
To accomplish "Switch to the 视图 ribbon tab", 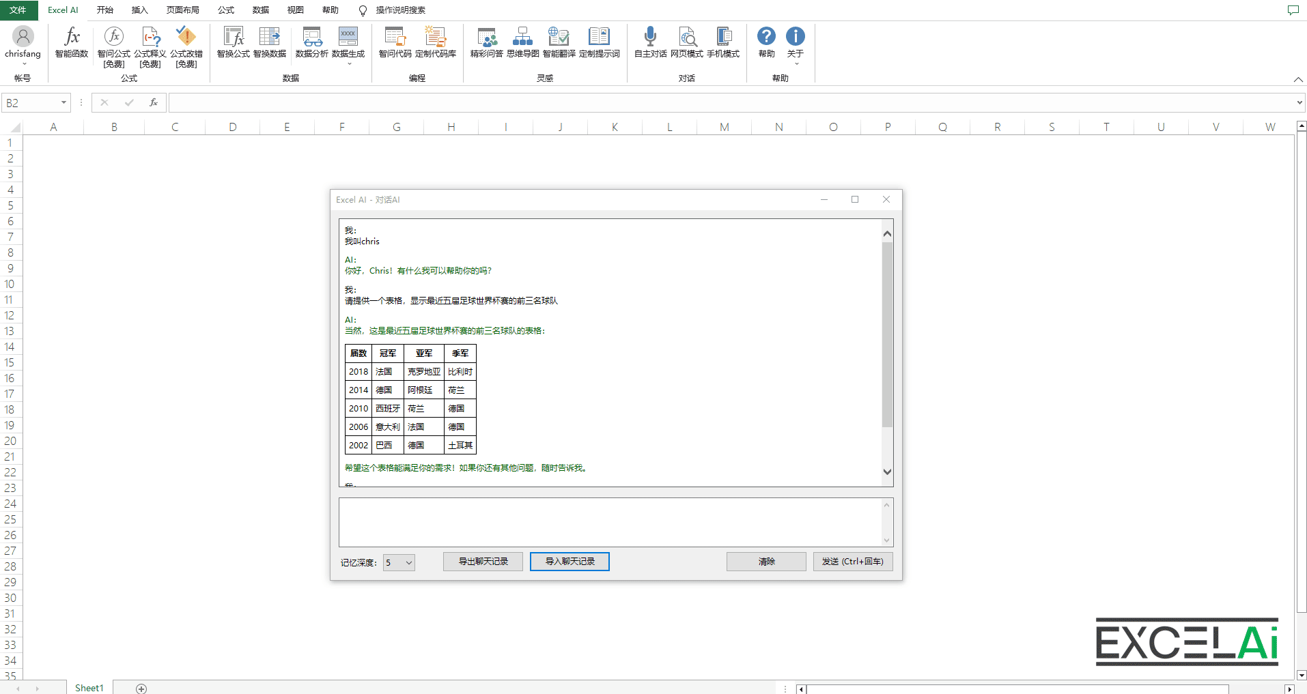I will pyautogui.click(x=296, y=10).
